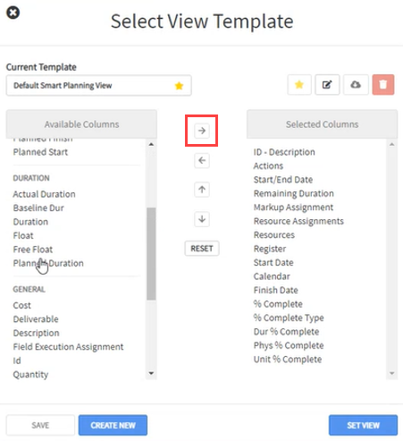Viewport: 403px width, 441px height.
Task: Select Field Execution Assignment column
Action: [68, 347]
